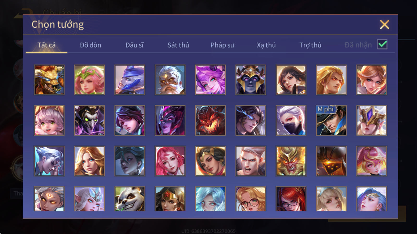This screenshot has width=417, height=234.
Task: Open the Sát thủ tab
Action: 178,45
